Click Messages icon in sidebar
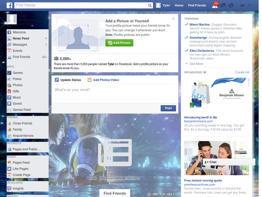This screenshot has height=197, width=262. [9, 45]
